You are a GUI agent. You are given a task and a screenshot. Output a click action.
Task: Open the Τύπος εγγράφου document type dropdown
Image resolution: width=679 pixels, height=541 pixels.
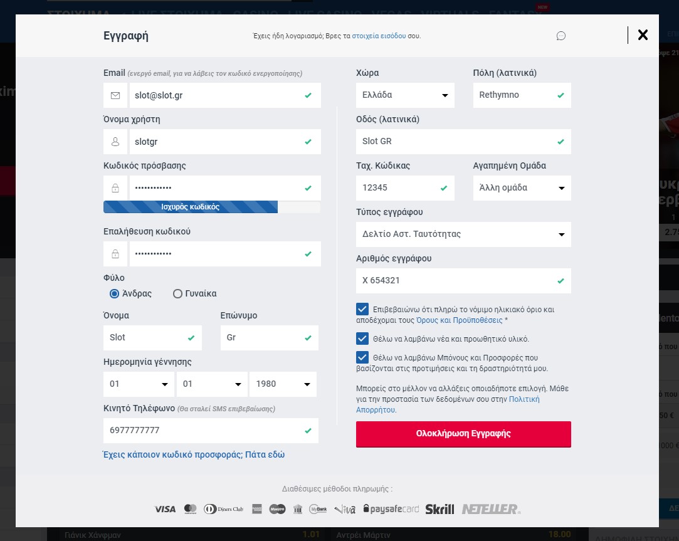click(x=463, y=234)
